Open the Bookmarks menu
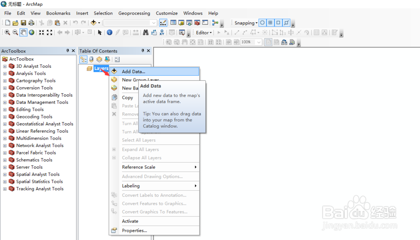This screenshot has width=420, height=240. click(58, 13)
